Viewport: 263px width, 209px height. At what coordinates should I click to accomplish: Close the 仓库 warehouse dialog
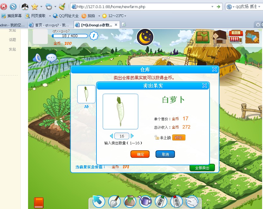click(x=214, y=69)
